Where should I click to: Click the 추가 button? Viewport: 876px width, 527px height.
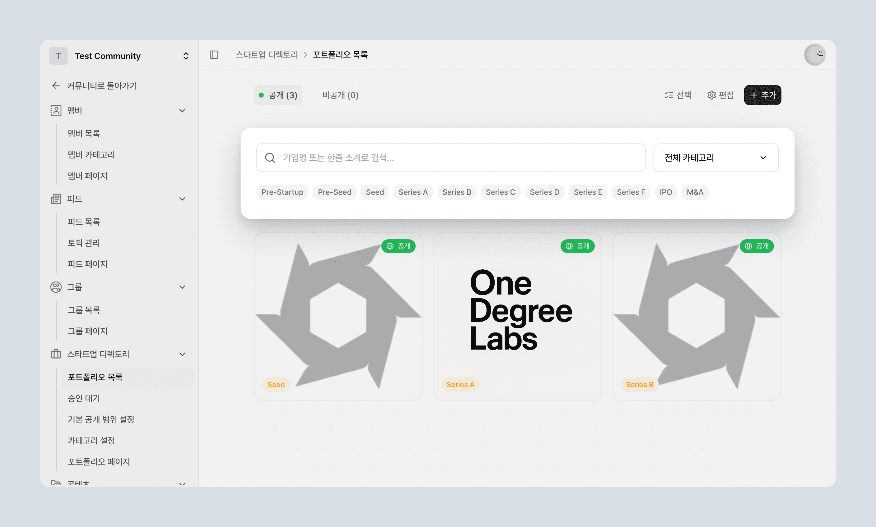(762, 95)
